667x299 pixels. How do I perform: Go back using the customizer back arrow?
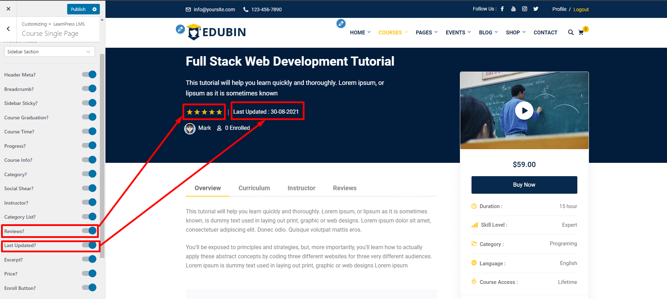[x=8, y=29]
